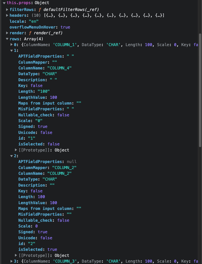Select Nullable_check false in row 2
The image size is (202, 264).
[x=63, y=220]
